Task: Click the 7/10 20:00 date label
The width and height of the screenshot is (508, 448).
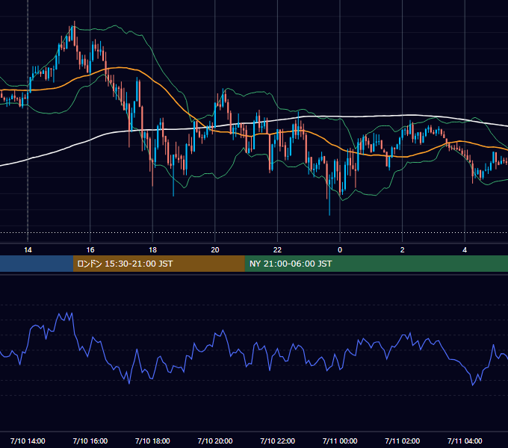Action: point(215,441)
